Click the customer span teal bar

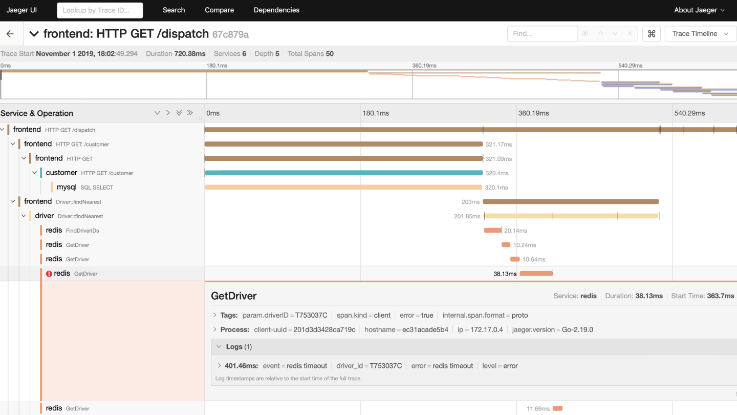coord(344,173)
